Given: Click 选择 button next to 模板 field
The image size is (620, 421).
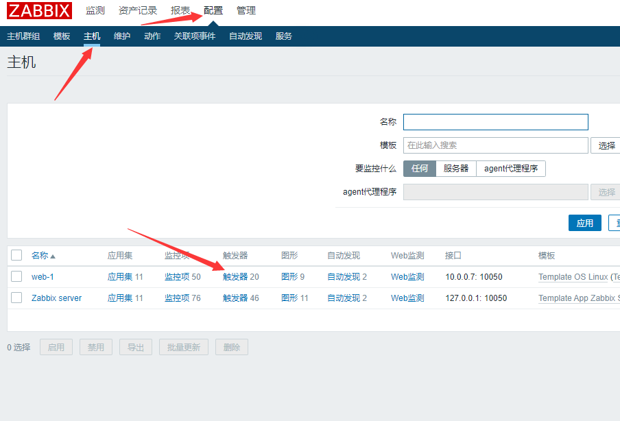Looking at the screenshot, I should click(x=606, y=145).
